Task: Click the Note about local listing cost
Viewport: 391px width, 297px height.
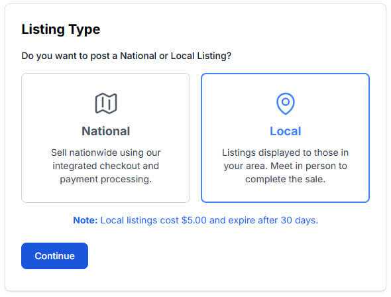Action: (195, 220)
